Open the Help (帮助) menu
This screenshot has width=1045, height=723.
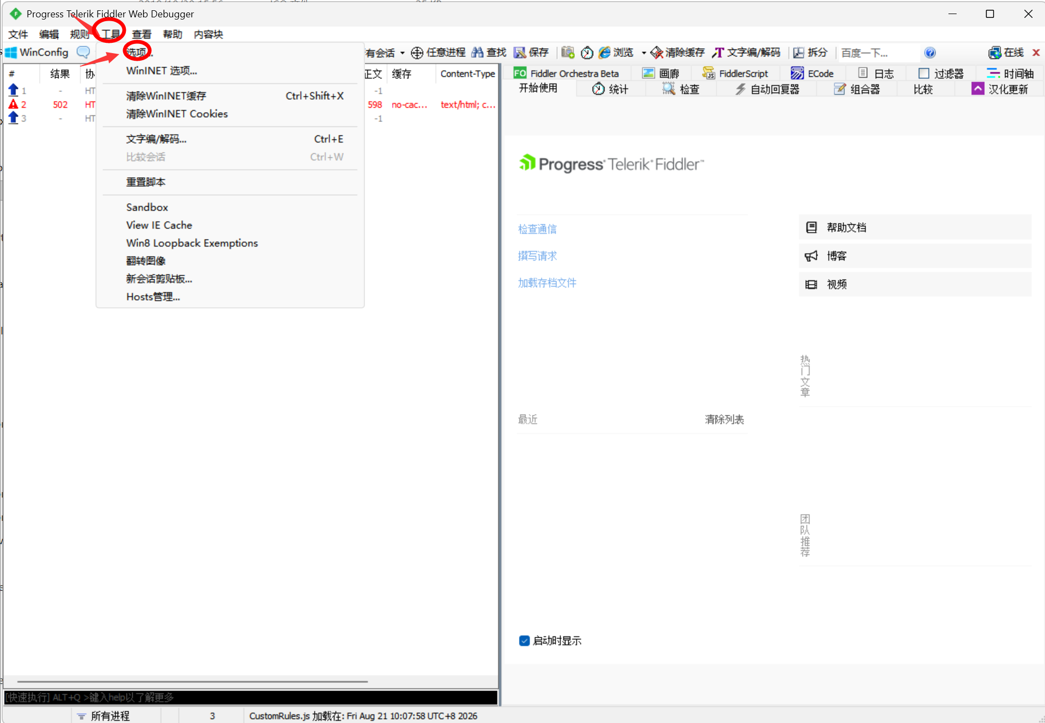pyautogui.click(x=172, y=34)
